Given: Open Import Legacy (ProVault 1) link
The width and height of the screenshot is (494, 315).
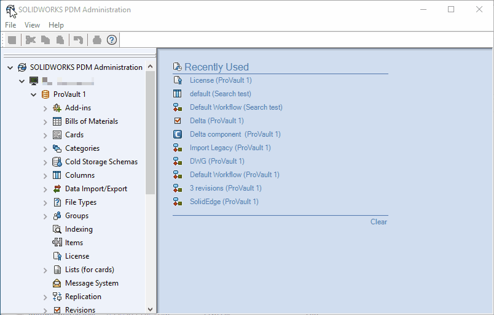Looking at the screenshot, I should 230,148.
